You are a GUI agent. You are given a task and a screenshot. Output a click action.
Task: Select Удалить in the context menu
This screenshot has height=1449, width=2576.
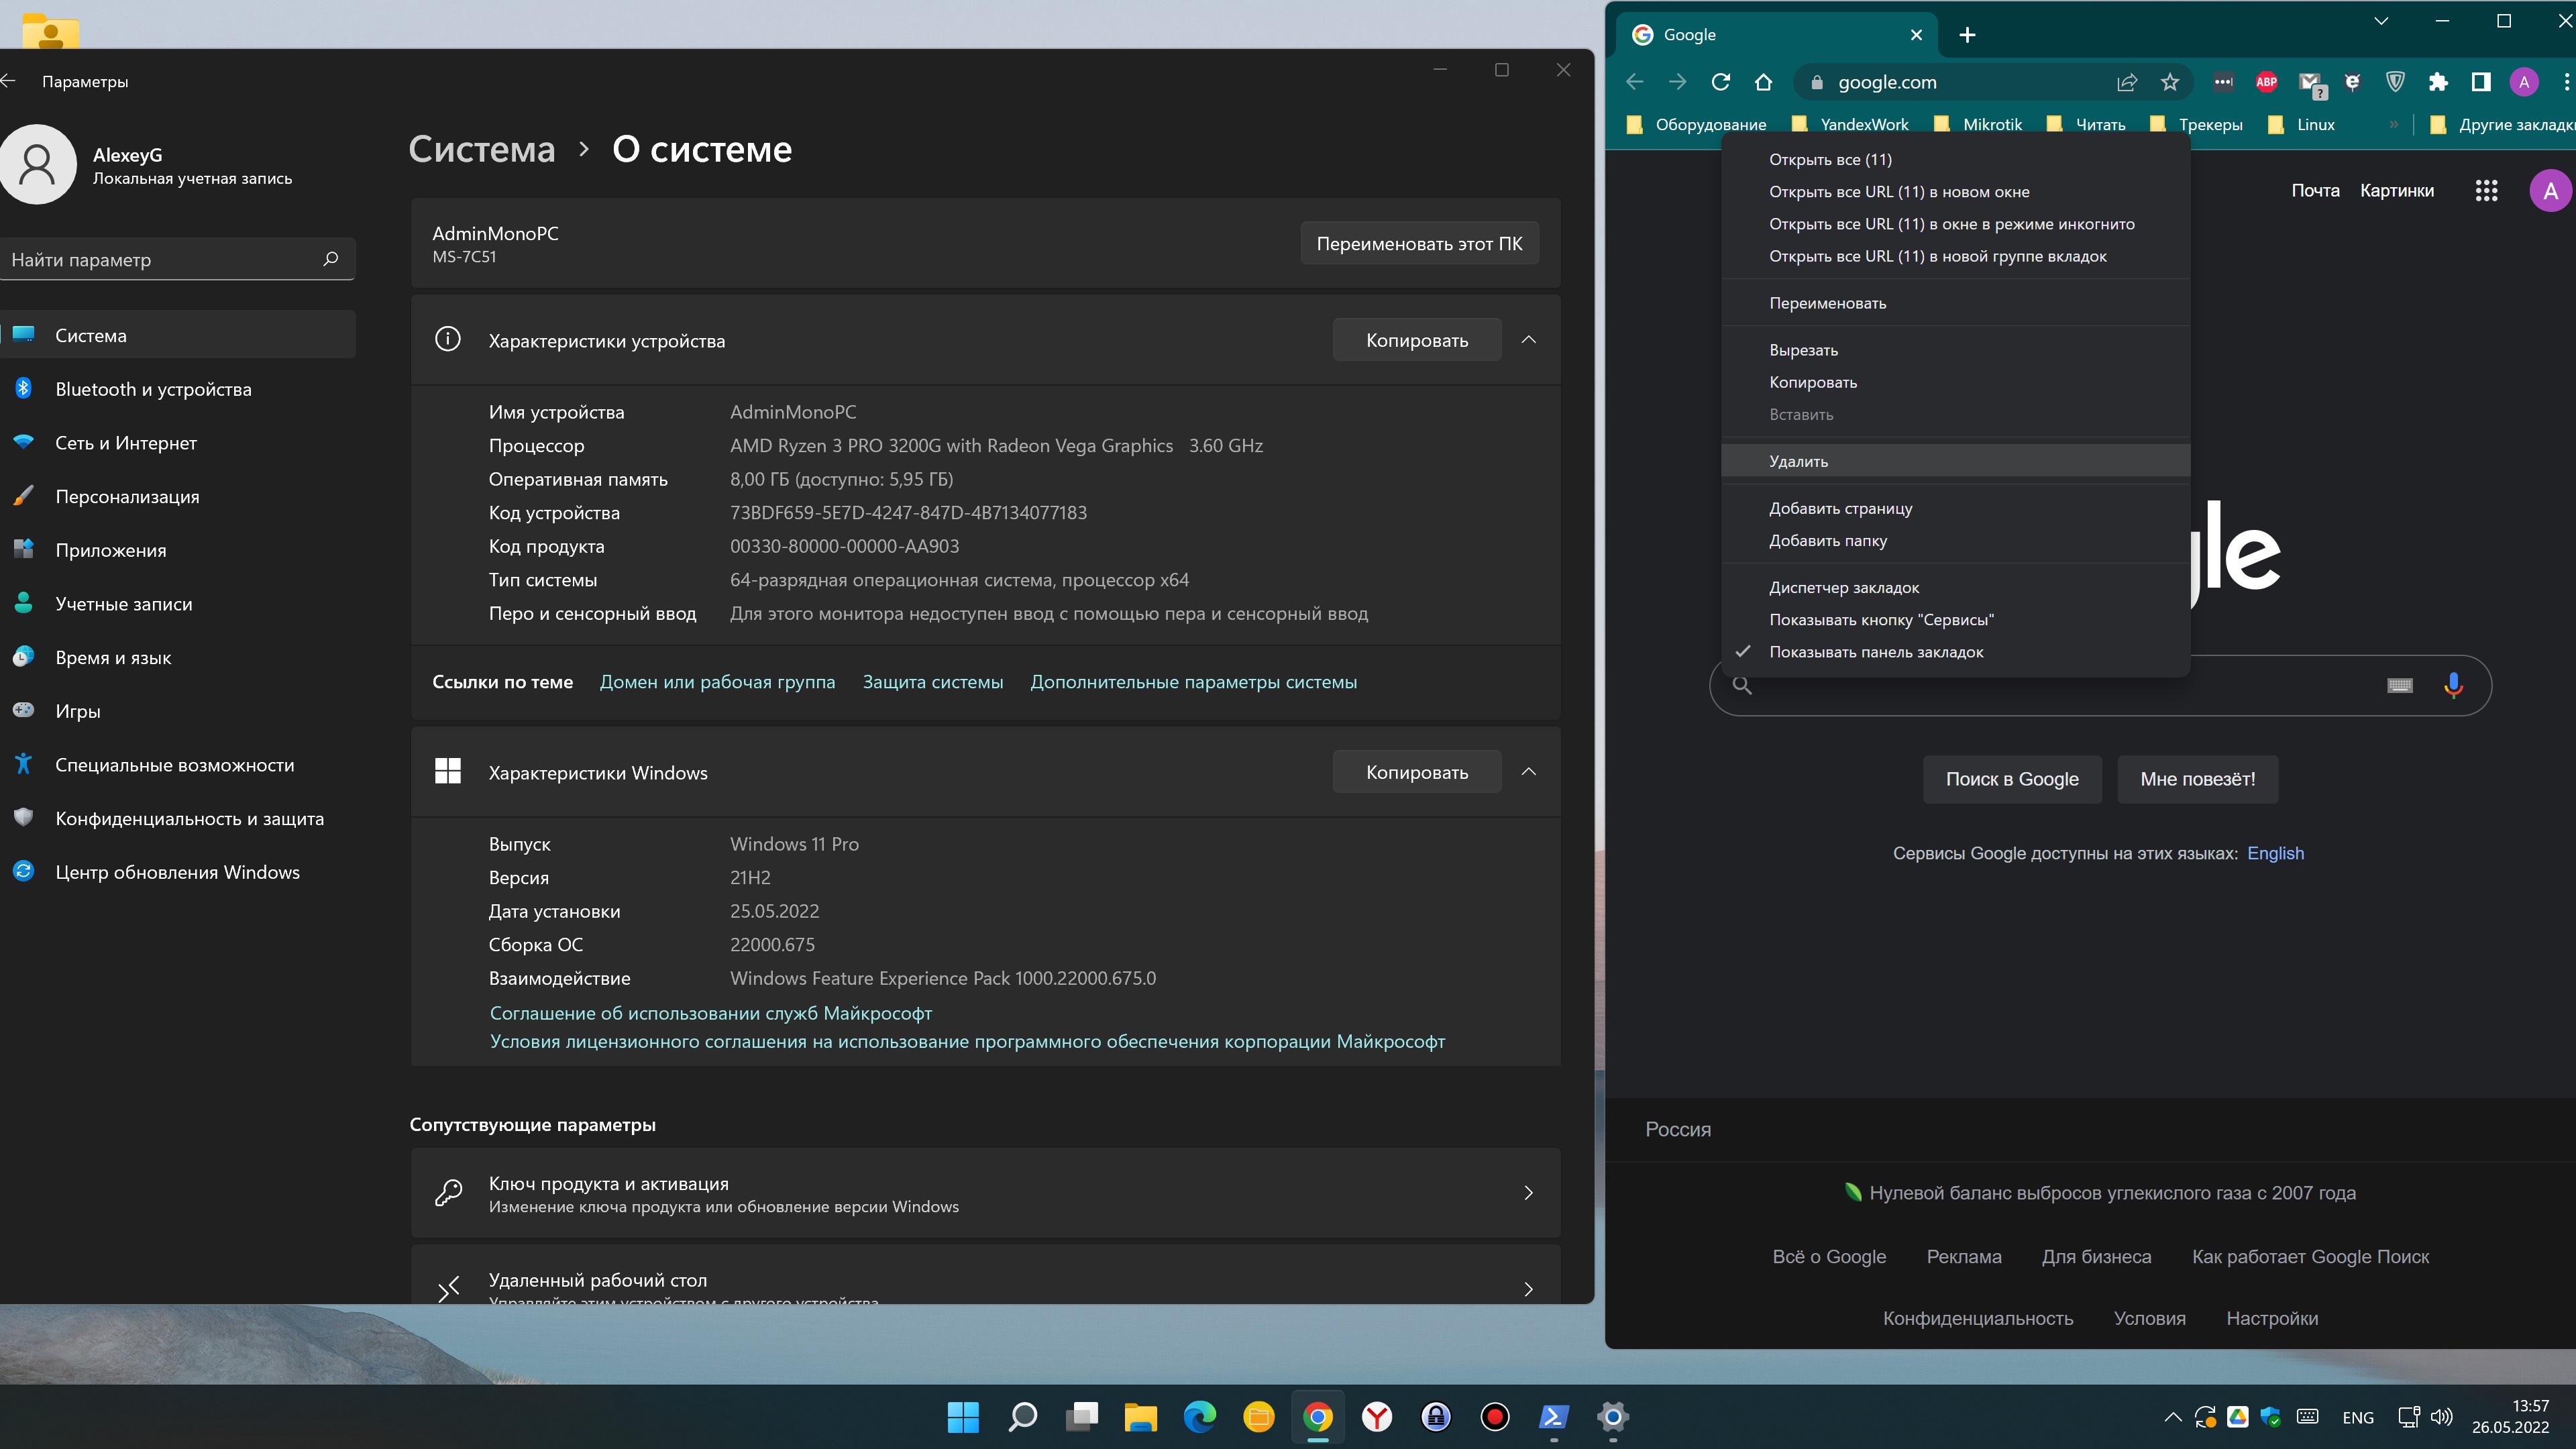pos(1798,461)
